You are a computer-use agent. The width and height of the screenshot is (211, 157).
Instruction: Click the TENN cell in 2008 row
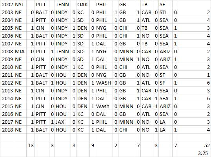[63, 52]
